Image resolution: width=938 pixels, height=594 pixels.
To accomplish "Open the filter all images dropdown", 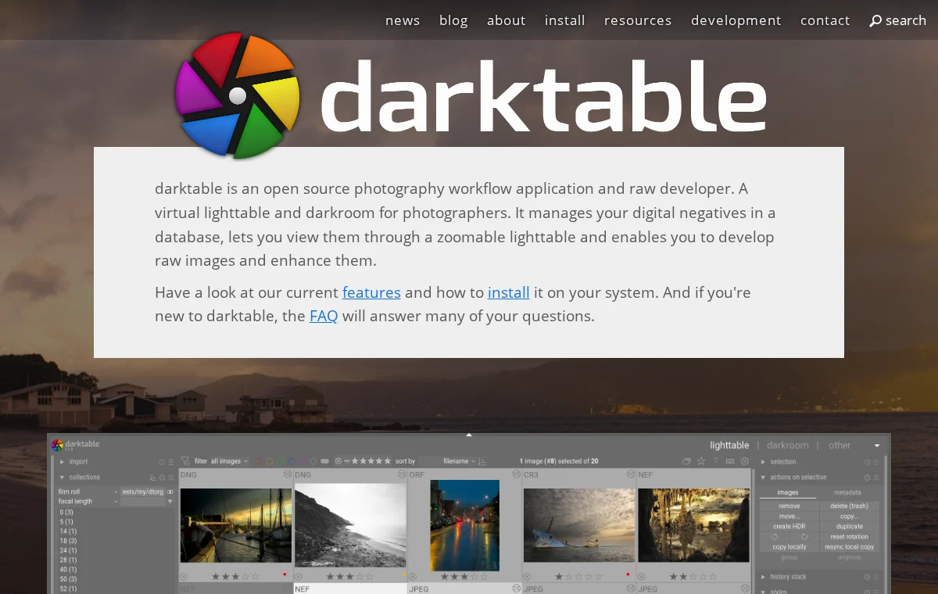I will pos(229,461).
